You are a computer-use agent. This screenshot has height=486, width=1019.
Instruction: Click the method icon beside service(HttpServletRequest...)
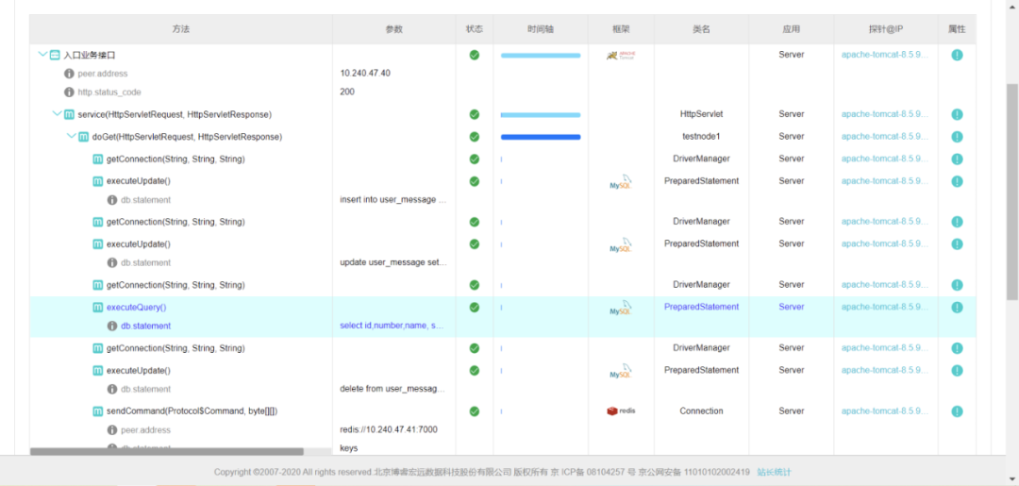tap(69, 114)
